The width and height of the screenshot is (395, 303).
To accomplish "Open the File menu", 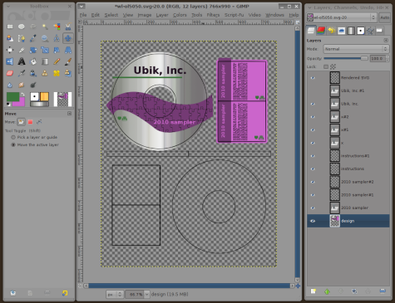I will [83, 15].
